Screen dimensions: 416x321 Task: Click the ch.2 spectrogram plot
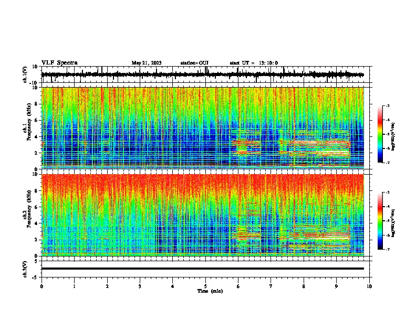(x=203, y=215)
